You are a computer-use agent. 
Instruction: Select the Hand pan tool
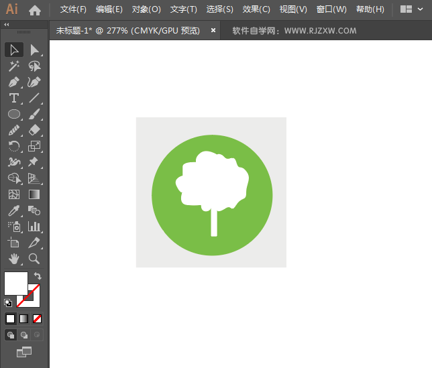click(13, 259)
